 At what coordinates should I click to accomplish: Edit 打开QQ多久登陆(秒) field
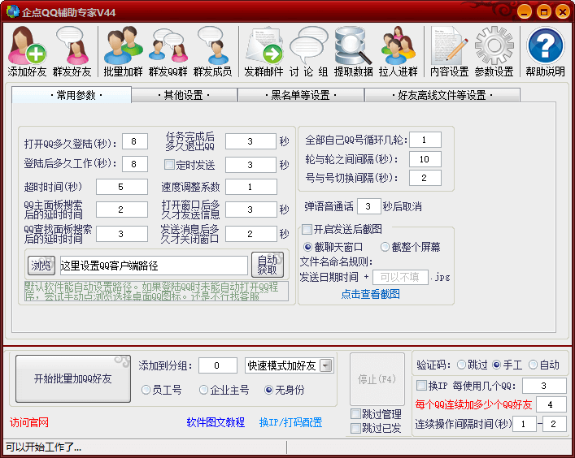point(134,141)
